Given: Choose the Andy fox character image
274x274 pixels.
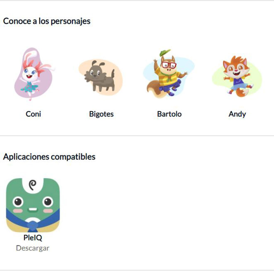Looking at the screenshot, I should coord(237,76).
